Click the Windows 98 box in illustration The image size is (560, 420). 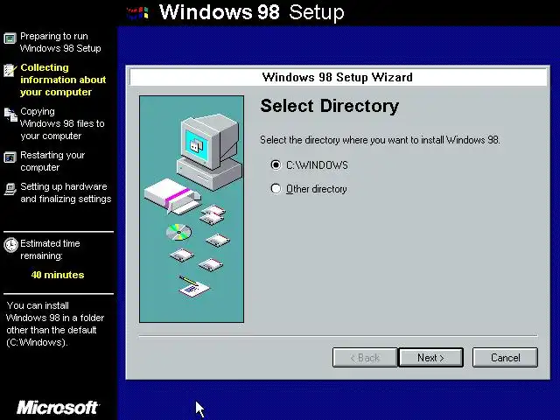click(x=173, y=196)
